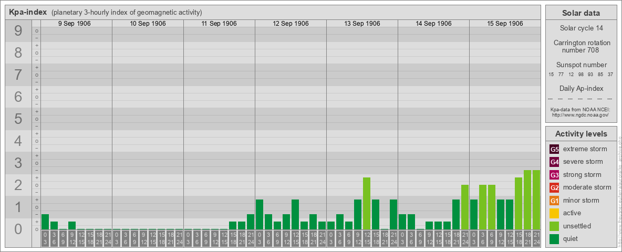This screenshot has width=622, height=252.
Task: Select the '10 Sep 1906' date header
Action: 148,24
